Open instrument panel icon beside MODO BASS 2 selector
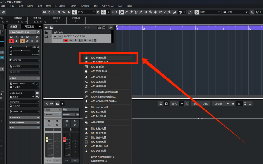The image size is (263, 164). (38, 93)
